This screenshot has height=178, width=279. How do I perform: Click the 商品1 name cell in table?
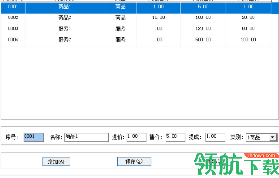[x=65, y=8]
